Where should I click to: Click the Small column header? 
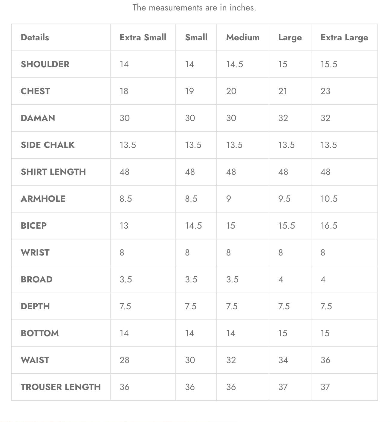(x=196, y=37)
